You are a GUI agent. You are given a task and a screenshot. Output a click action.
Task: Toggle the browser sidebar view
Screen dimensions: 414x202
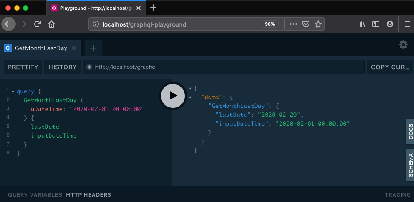click(x=376, y=24)
